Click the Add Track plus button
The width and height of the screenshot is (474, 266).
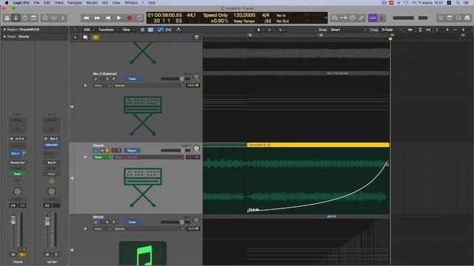[x=76, y=38]
